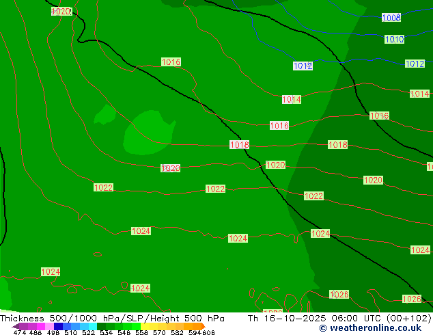
Task: Click the 'Th 16-10-2025 06:00 UTC (00+102)' timestamp
Action: click(x=339, y=318)
